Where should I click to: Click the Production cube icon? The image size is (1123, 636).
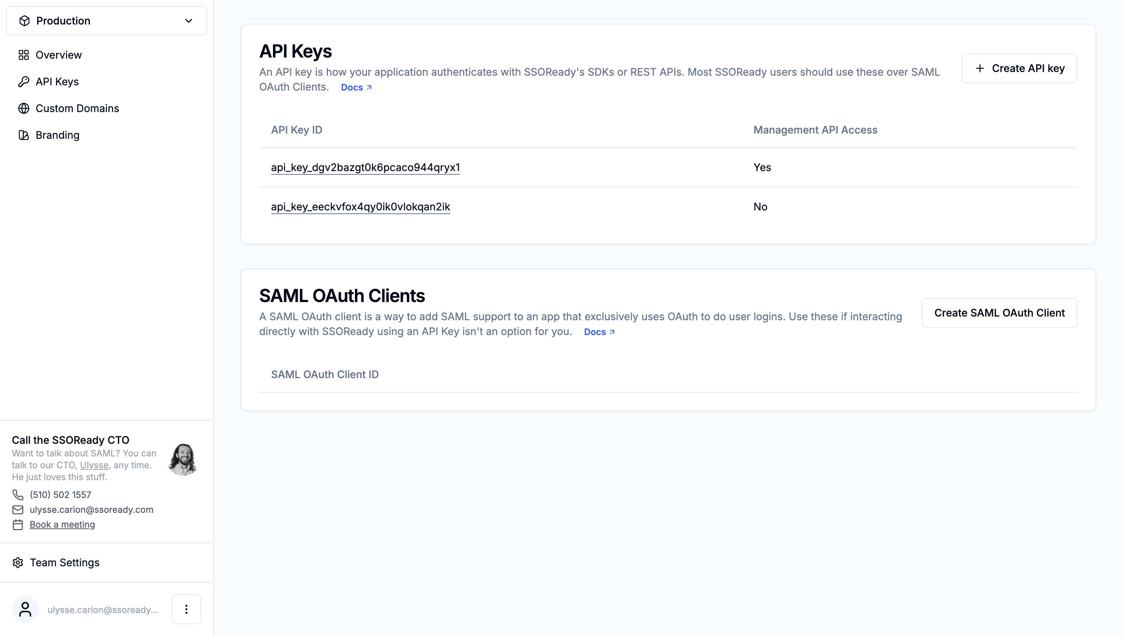pos(25,20)
